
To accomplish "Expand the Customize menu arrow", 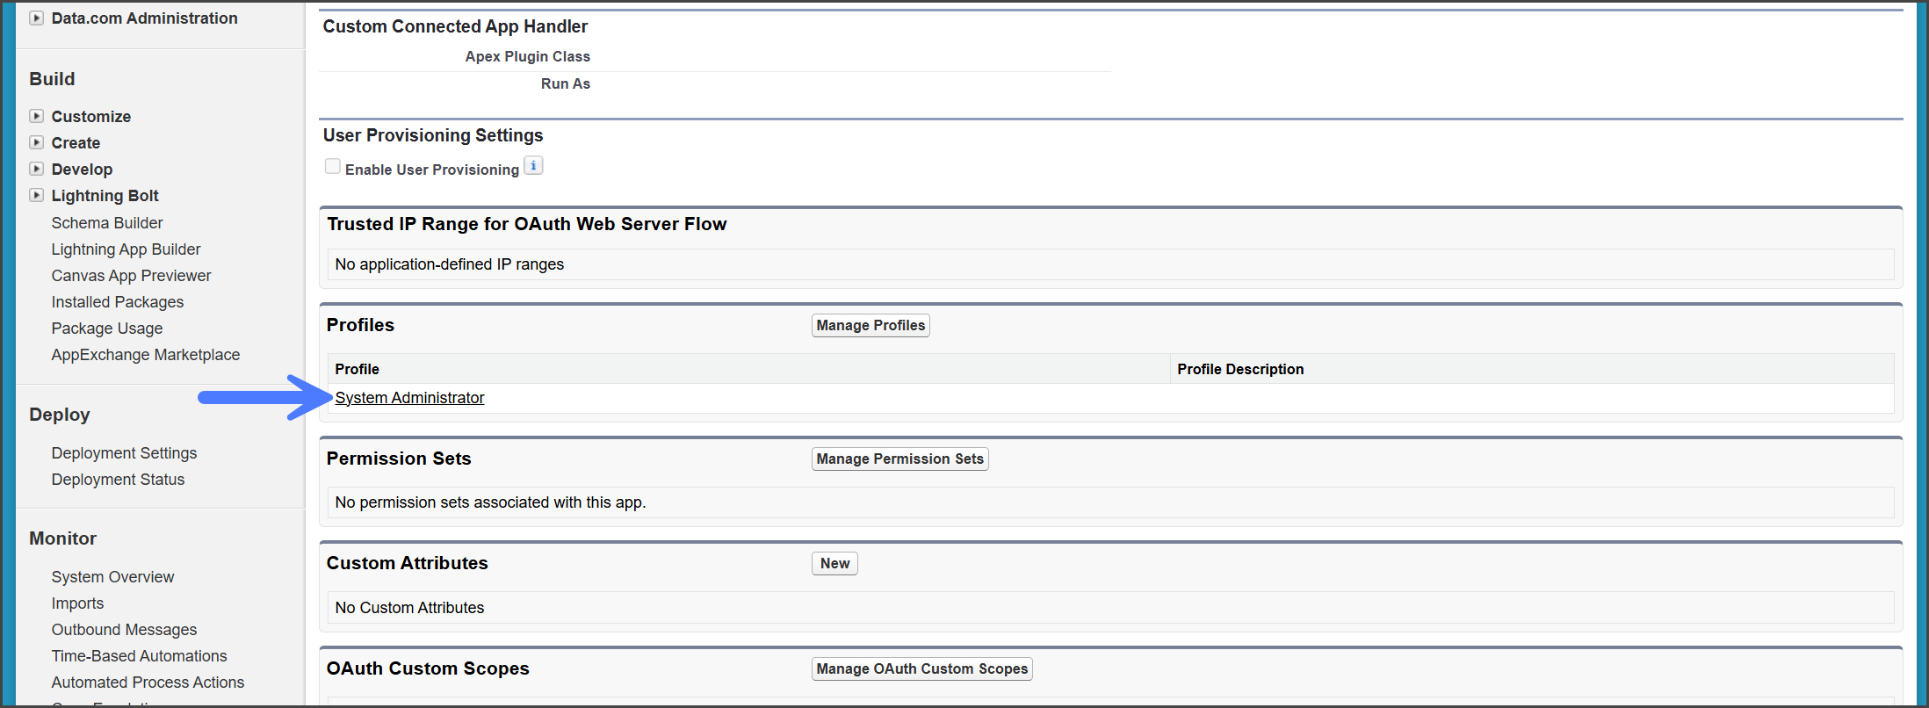I will 36,117.
